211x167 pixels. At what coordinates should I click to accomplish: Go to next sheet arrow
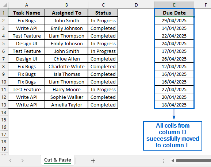click(22, 160)
